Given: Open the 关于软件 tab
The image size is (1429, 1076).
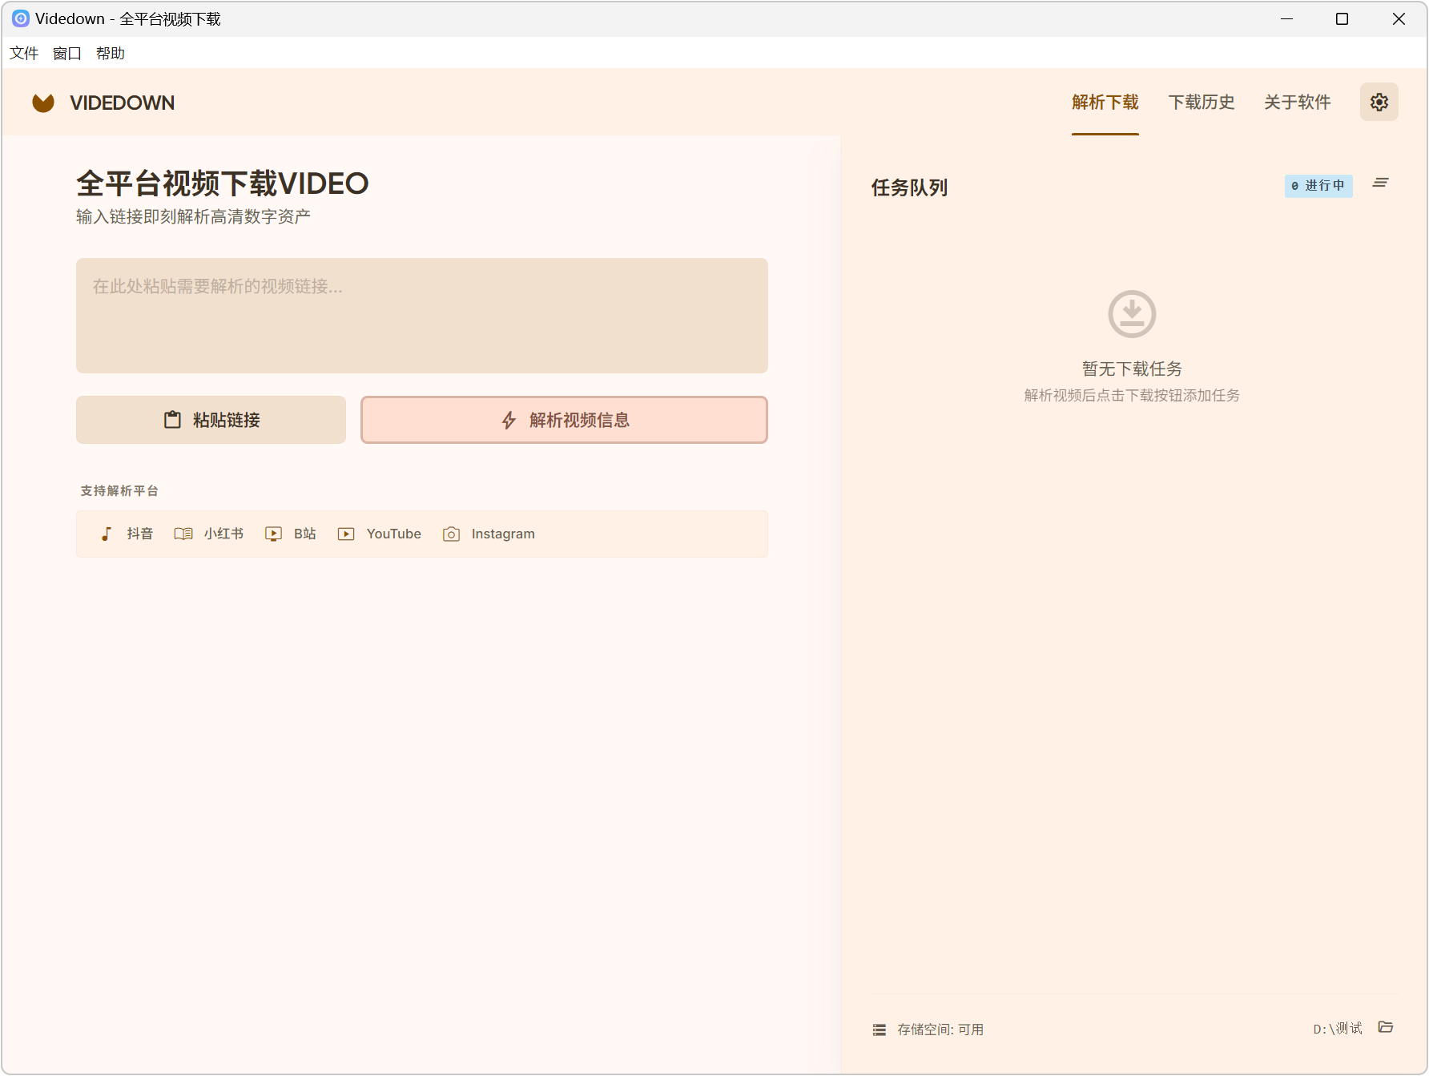Looking at the screenshot, I should pos(1297,102).
